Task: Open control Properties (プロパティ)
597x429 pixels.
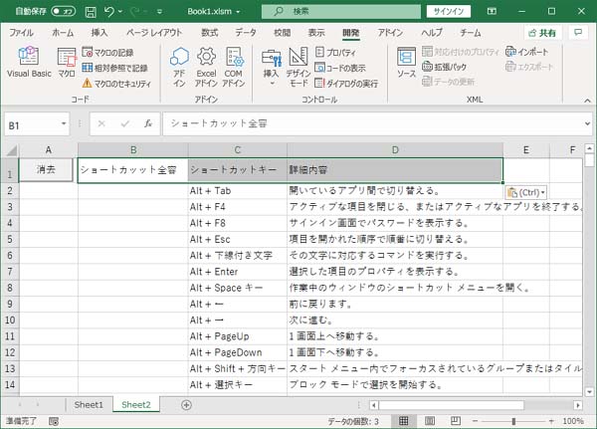Action: click(336, 52)
